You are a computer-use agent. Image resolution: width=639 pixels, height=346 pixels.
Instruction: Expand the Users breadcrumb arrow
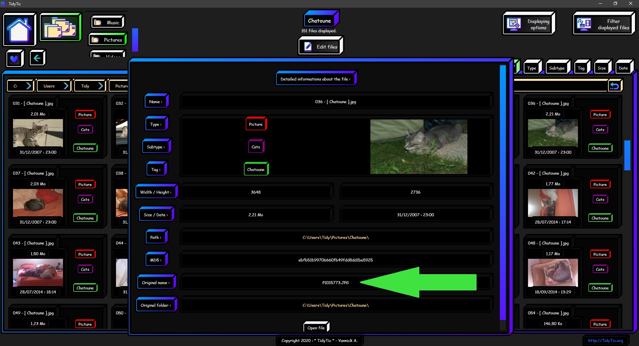pos(66,86)
